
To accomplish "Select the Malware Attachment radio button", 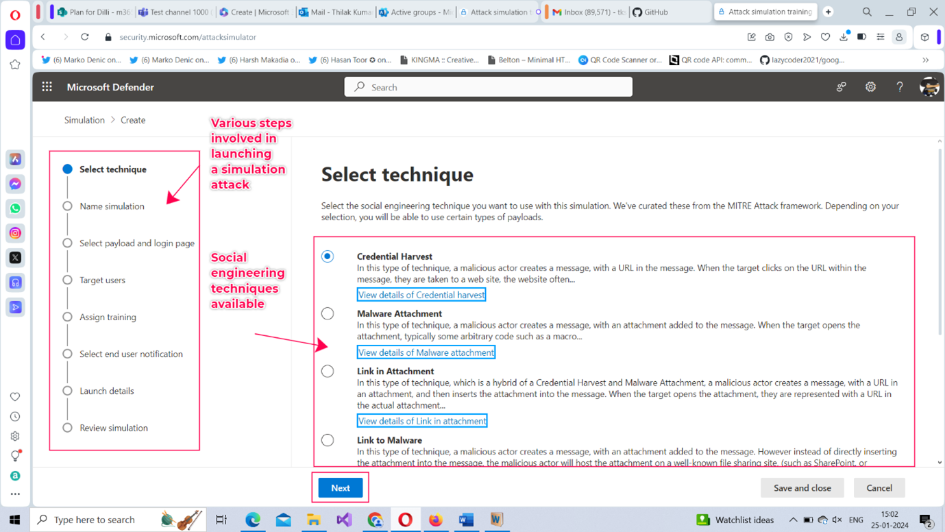I will pos(328,313).
